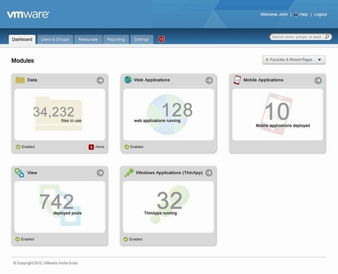
Task: Open the Windows Applications (ThinApp) arrow icon
Action: click(x=209, y=173)
